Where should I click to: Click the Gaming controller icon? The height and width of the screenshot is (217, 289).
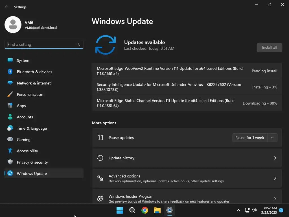10,139
